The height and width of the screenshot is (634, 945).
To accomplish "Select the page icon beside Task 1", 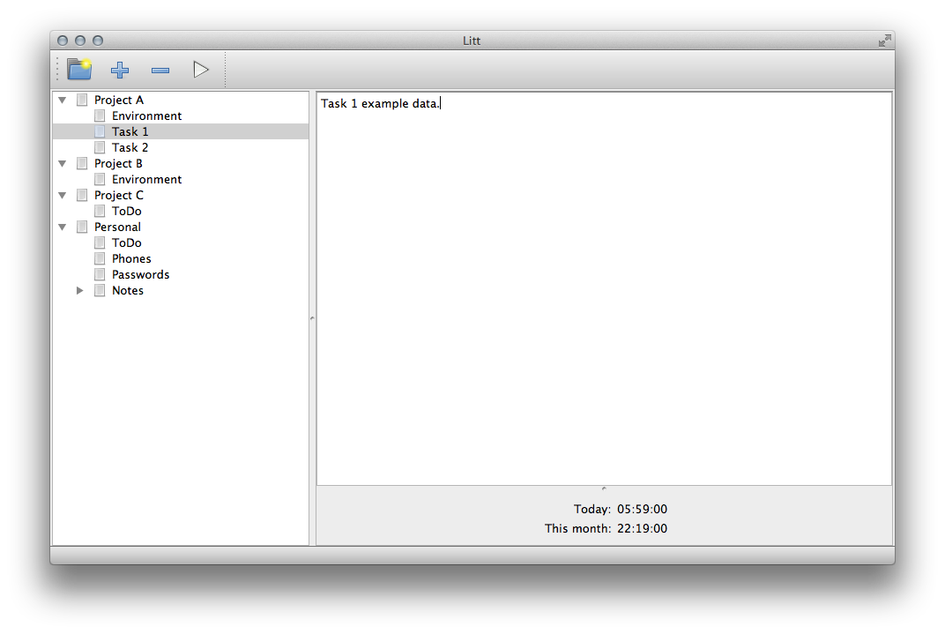I will tap(100, 131).
